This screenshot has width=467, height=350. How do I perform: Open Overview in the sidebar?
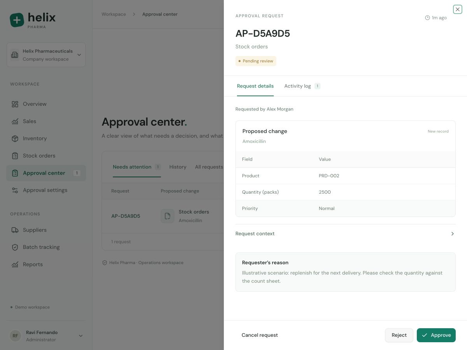click(46, 104)
